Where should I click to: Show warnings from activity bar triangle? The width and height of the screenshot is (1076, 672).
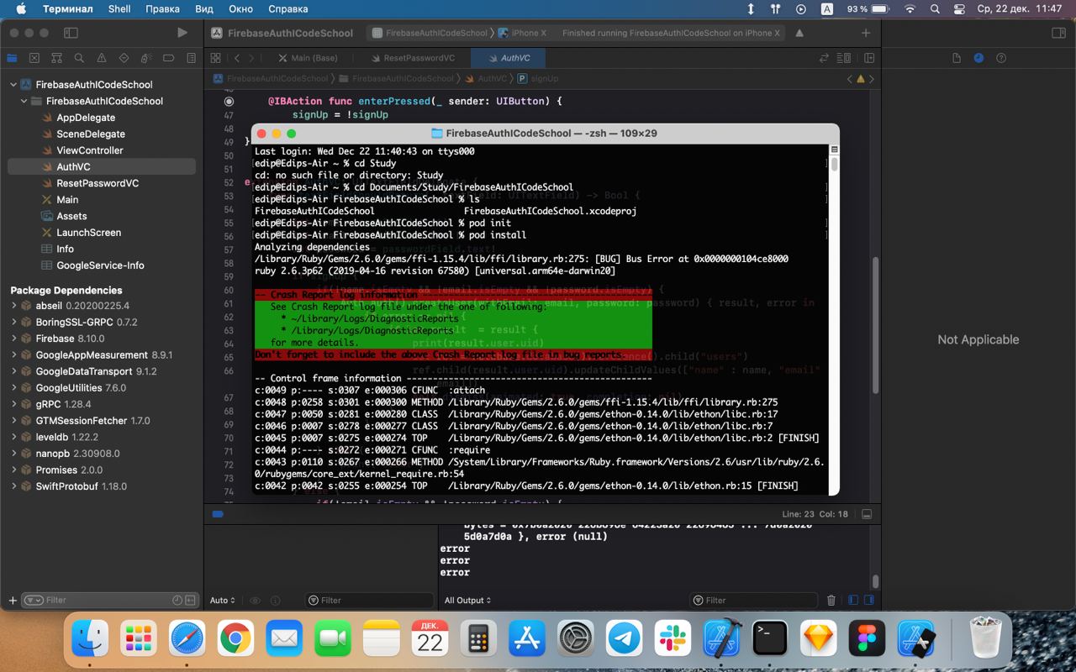click(799, 33)
